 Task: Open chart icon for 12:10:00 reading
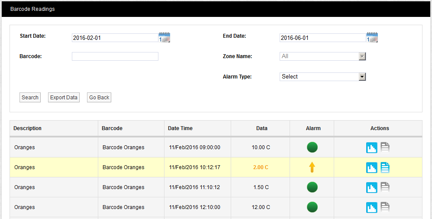(x=372, y=207)
